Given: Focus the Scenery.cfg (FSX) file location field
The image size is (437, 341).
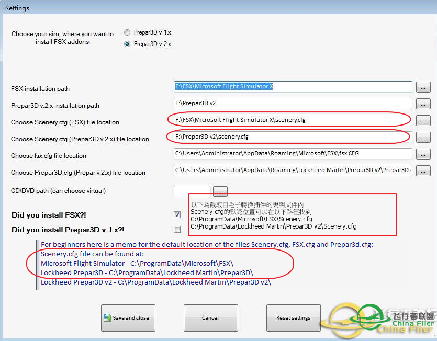Looking at the screenshot, I should click(x=293, y=120).
